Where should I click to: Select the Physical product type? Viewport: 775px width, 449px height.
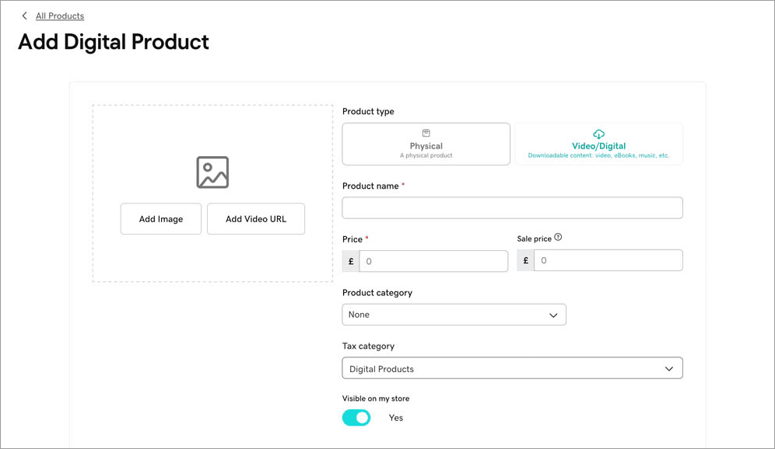click(426, 144)
